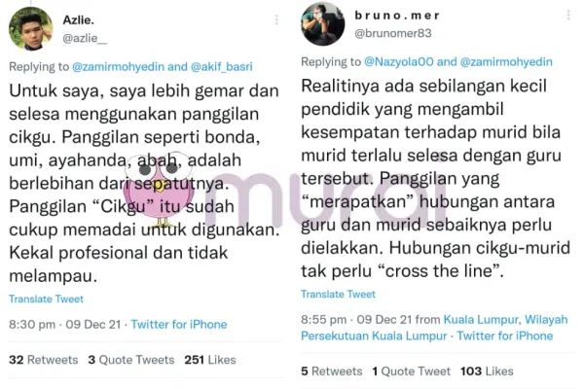The width and height of the screenshot is (584, 389).
Task: View the 3 Quote Tweets list
Action: tap(131, 360)
